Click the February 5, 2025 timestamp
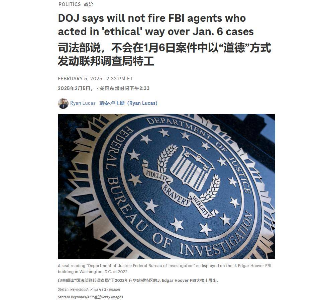Image resolution: width=322 pixels, height=304 pixels. [x=95, y=79]
